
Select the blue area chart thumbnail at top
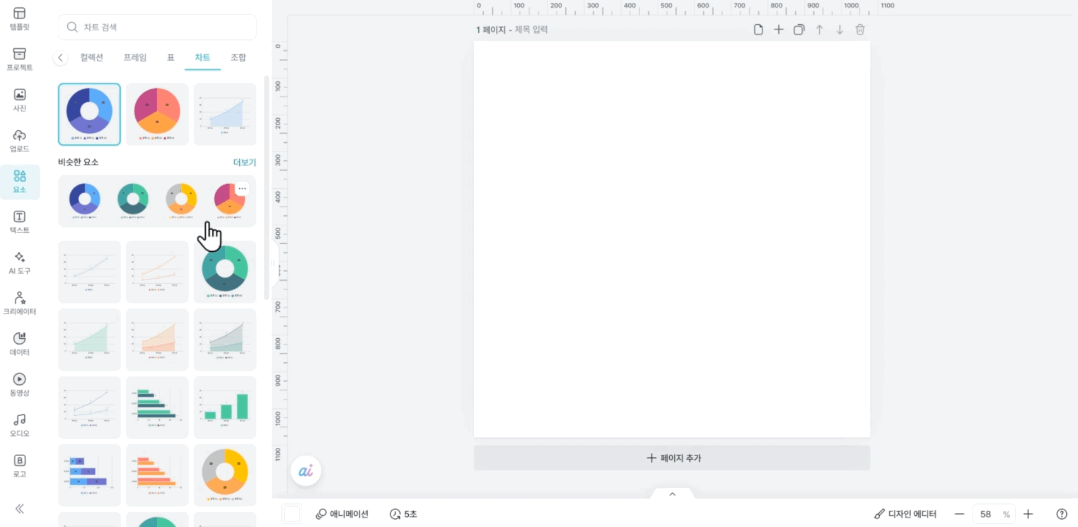coord(225,114)
